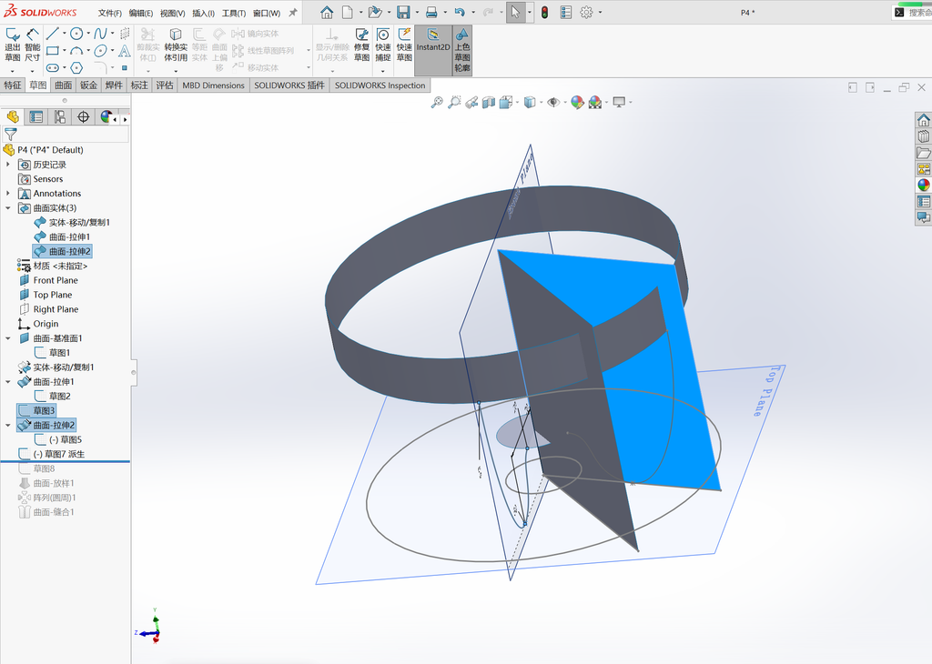Pick the Line sketch tool
The width and height of the screenshot is (932, 664).
tap(52, 34)
